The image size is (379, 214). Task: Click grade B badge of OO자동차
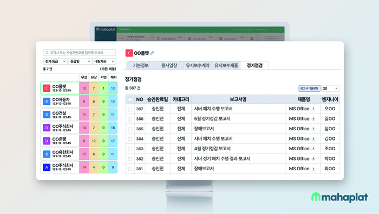click(47, 102)
